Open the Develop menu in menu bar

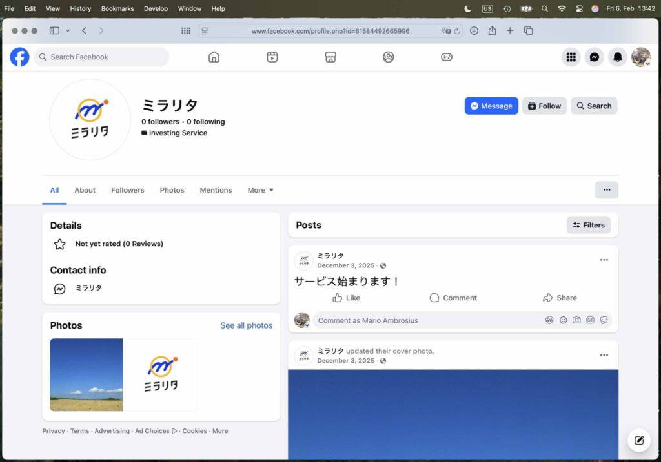click(156, 8)
